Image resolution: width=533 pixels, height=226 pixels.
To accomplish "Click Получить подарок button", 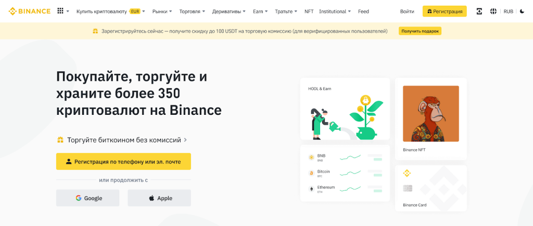I will pyautogui.click(x=420, y=31).
